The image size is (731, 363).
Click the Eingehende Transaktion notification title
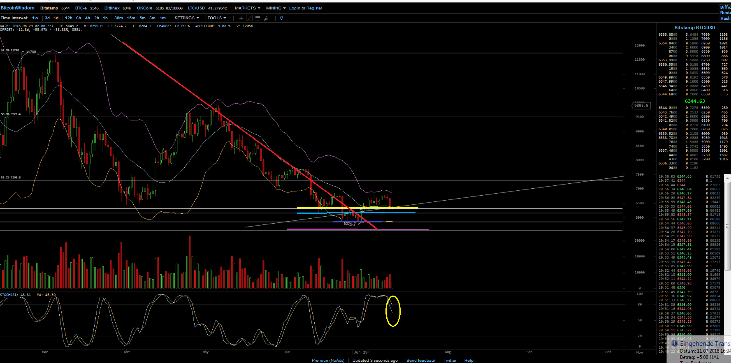pyautogui.click(x=705, y=344)
